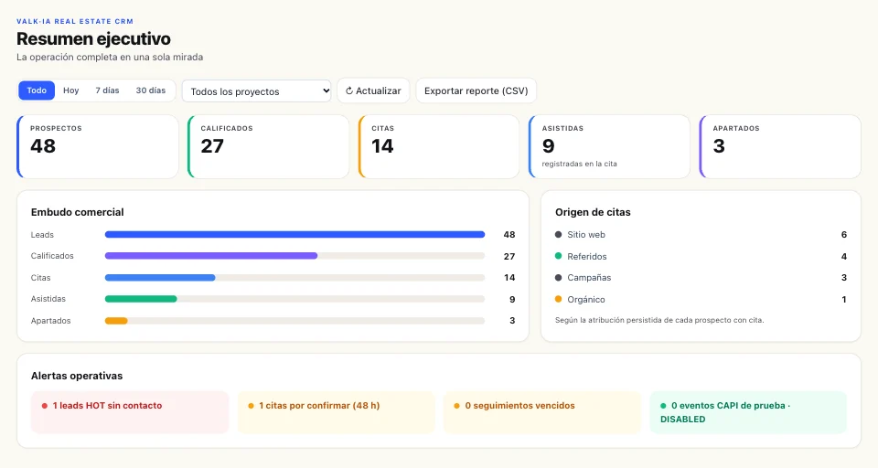Select the Sitio web row label

[586, 235]
